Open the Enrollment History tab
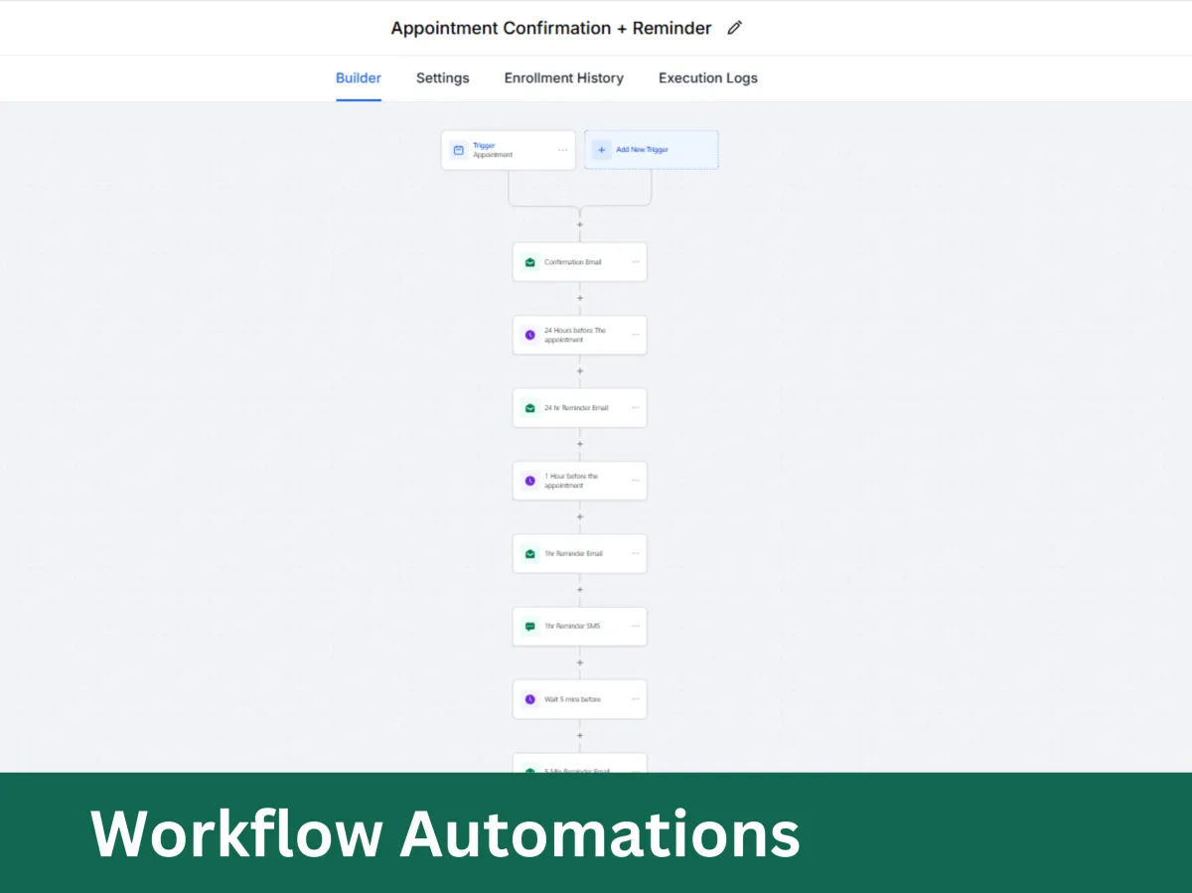1192x893 pixels. (x=564, y=77)
